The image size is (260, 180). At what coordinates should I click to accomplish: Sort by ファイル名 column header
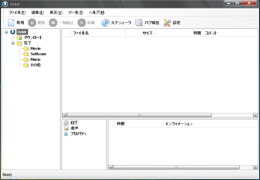click(98, 33)
